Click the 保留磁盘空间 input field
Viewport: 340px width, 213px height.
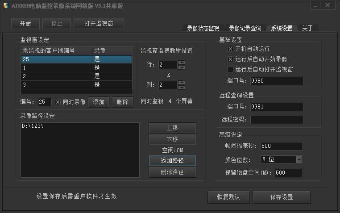pos(289,173)
